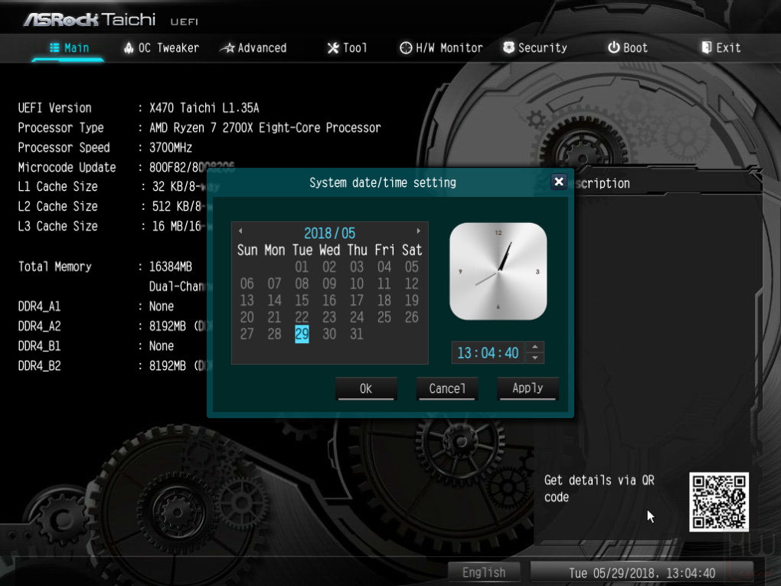Choose day 10 in the calendar
This screenshot has width=781, height=586.
click(356, 283)
